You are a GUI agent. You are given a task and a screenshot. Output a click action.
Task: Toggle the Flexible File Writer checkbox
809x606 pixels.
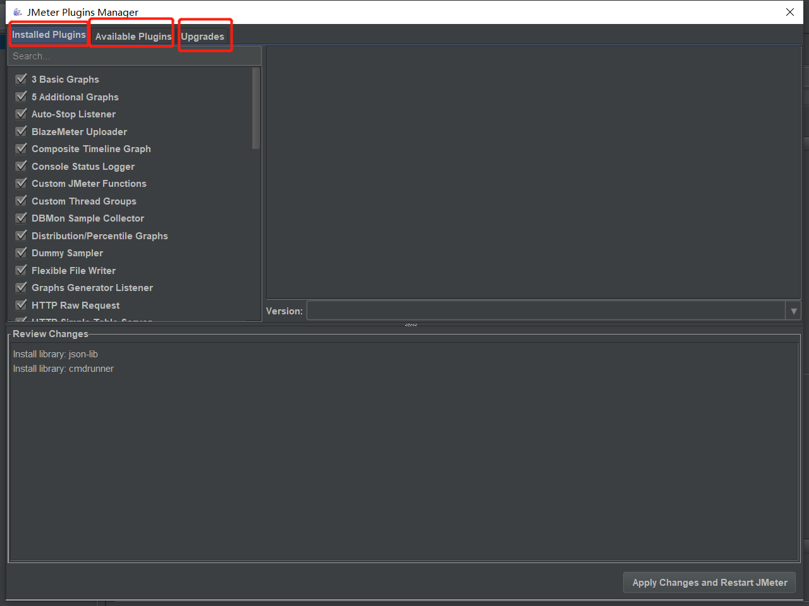tap(21, 270)
